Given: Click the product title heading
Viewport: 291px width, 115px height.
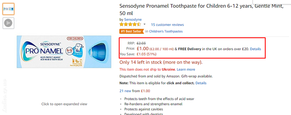Looking at the screenshot, I should point(201,10).
